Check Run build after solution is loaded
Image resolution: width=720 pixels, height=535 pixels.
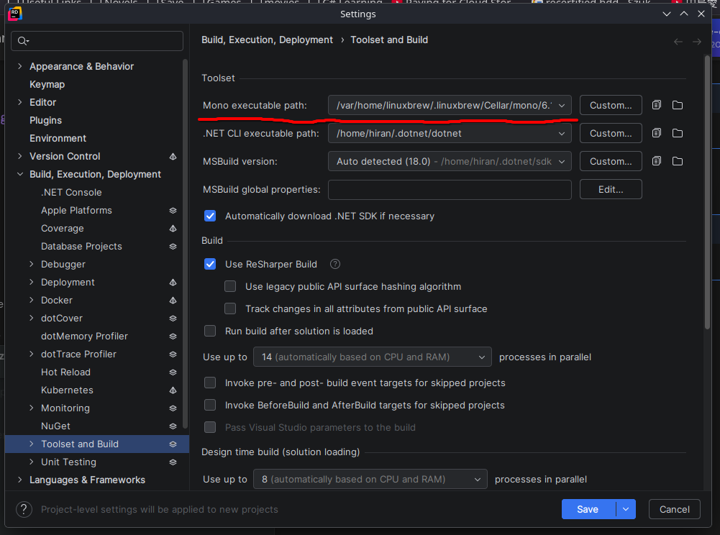(210, 331)
